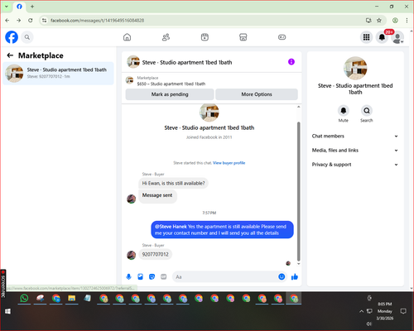Viewport: 414px width, 331px height.
Task: Click the large apartment avatar above 'Joined Facebook in 2011'
Action: pyautogui.click(x=209, y=113)
